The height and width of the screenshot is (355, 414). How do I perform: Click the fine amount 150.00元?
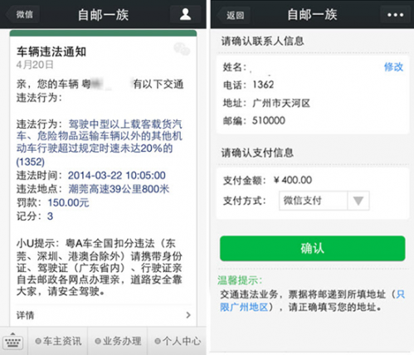(68, 202)
